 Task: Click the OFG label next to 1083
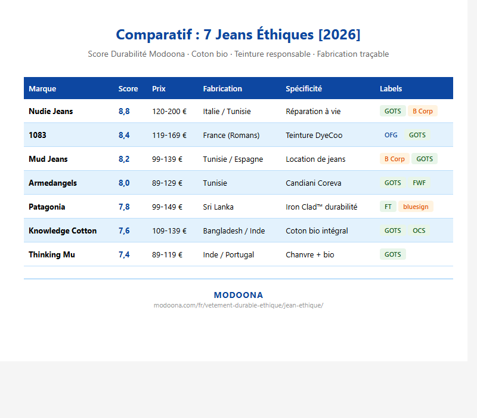click(391, 135)
